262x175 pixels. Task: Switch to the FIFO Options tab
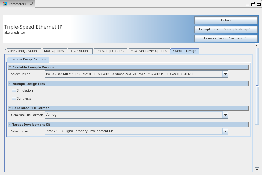pyautogui.click(x=79, y=51)
